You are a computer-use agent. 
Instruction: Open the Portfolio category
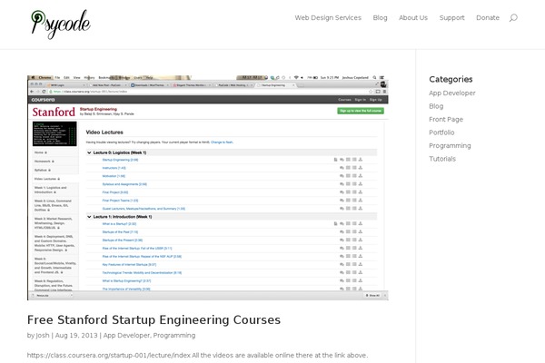(x=441, y=132)
